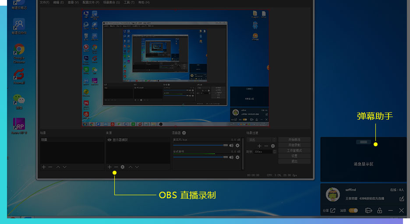The width and height of the screenshot is (410, 224).
Task: Open the 工具(T) menu
Action: point(129,2)
